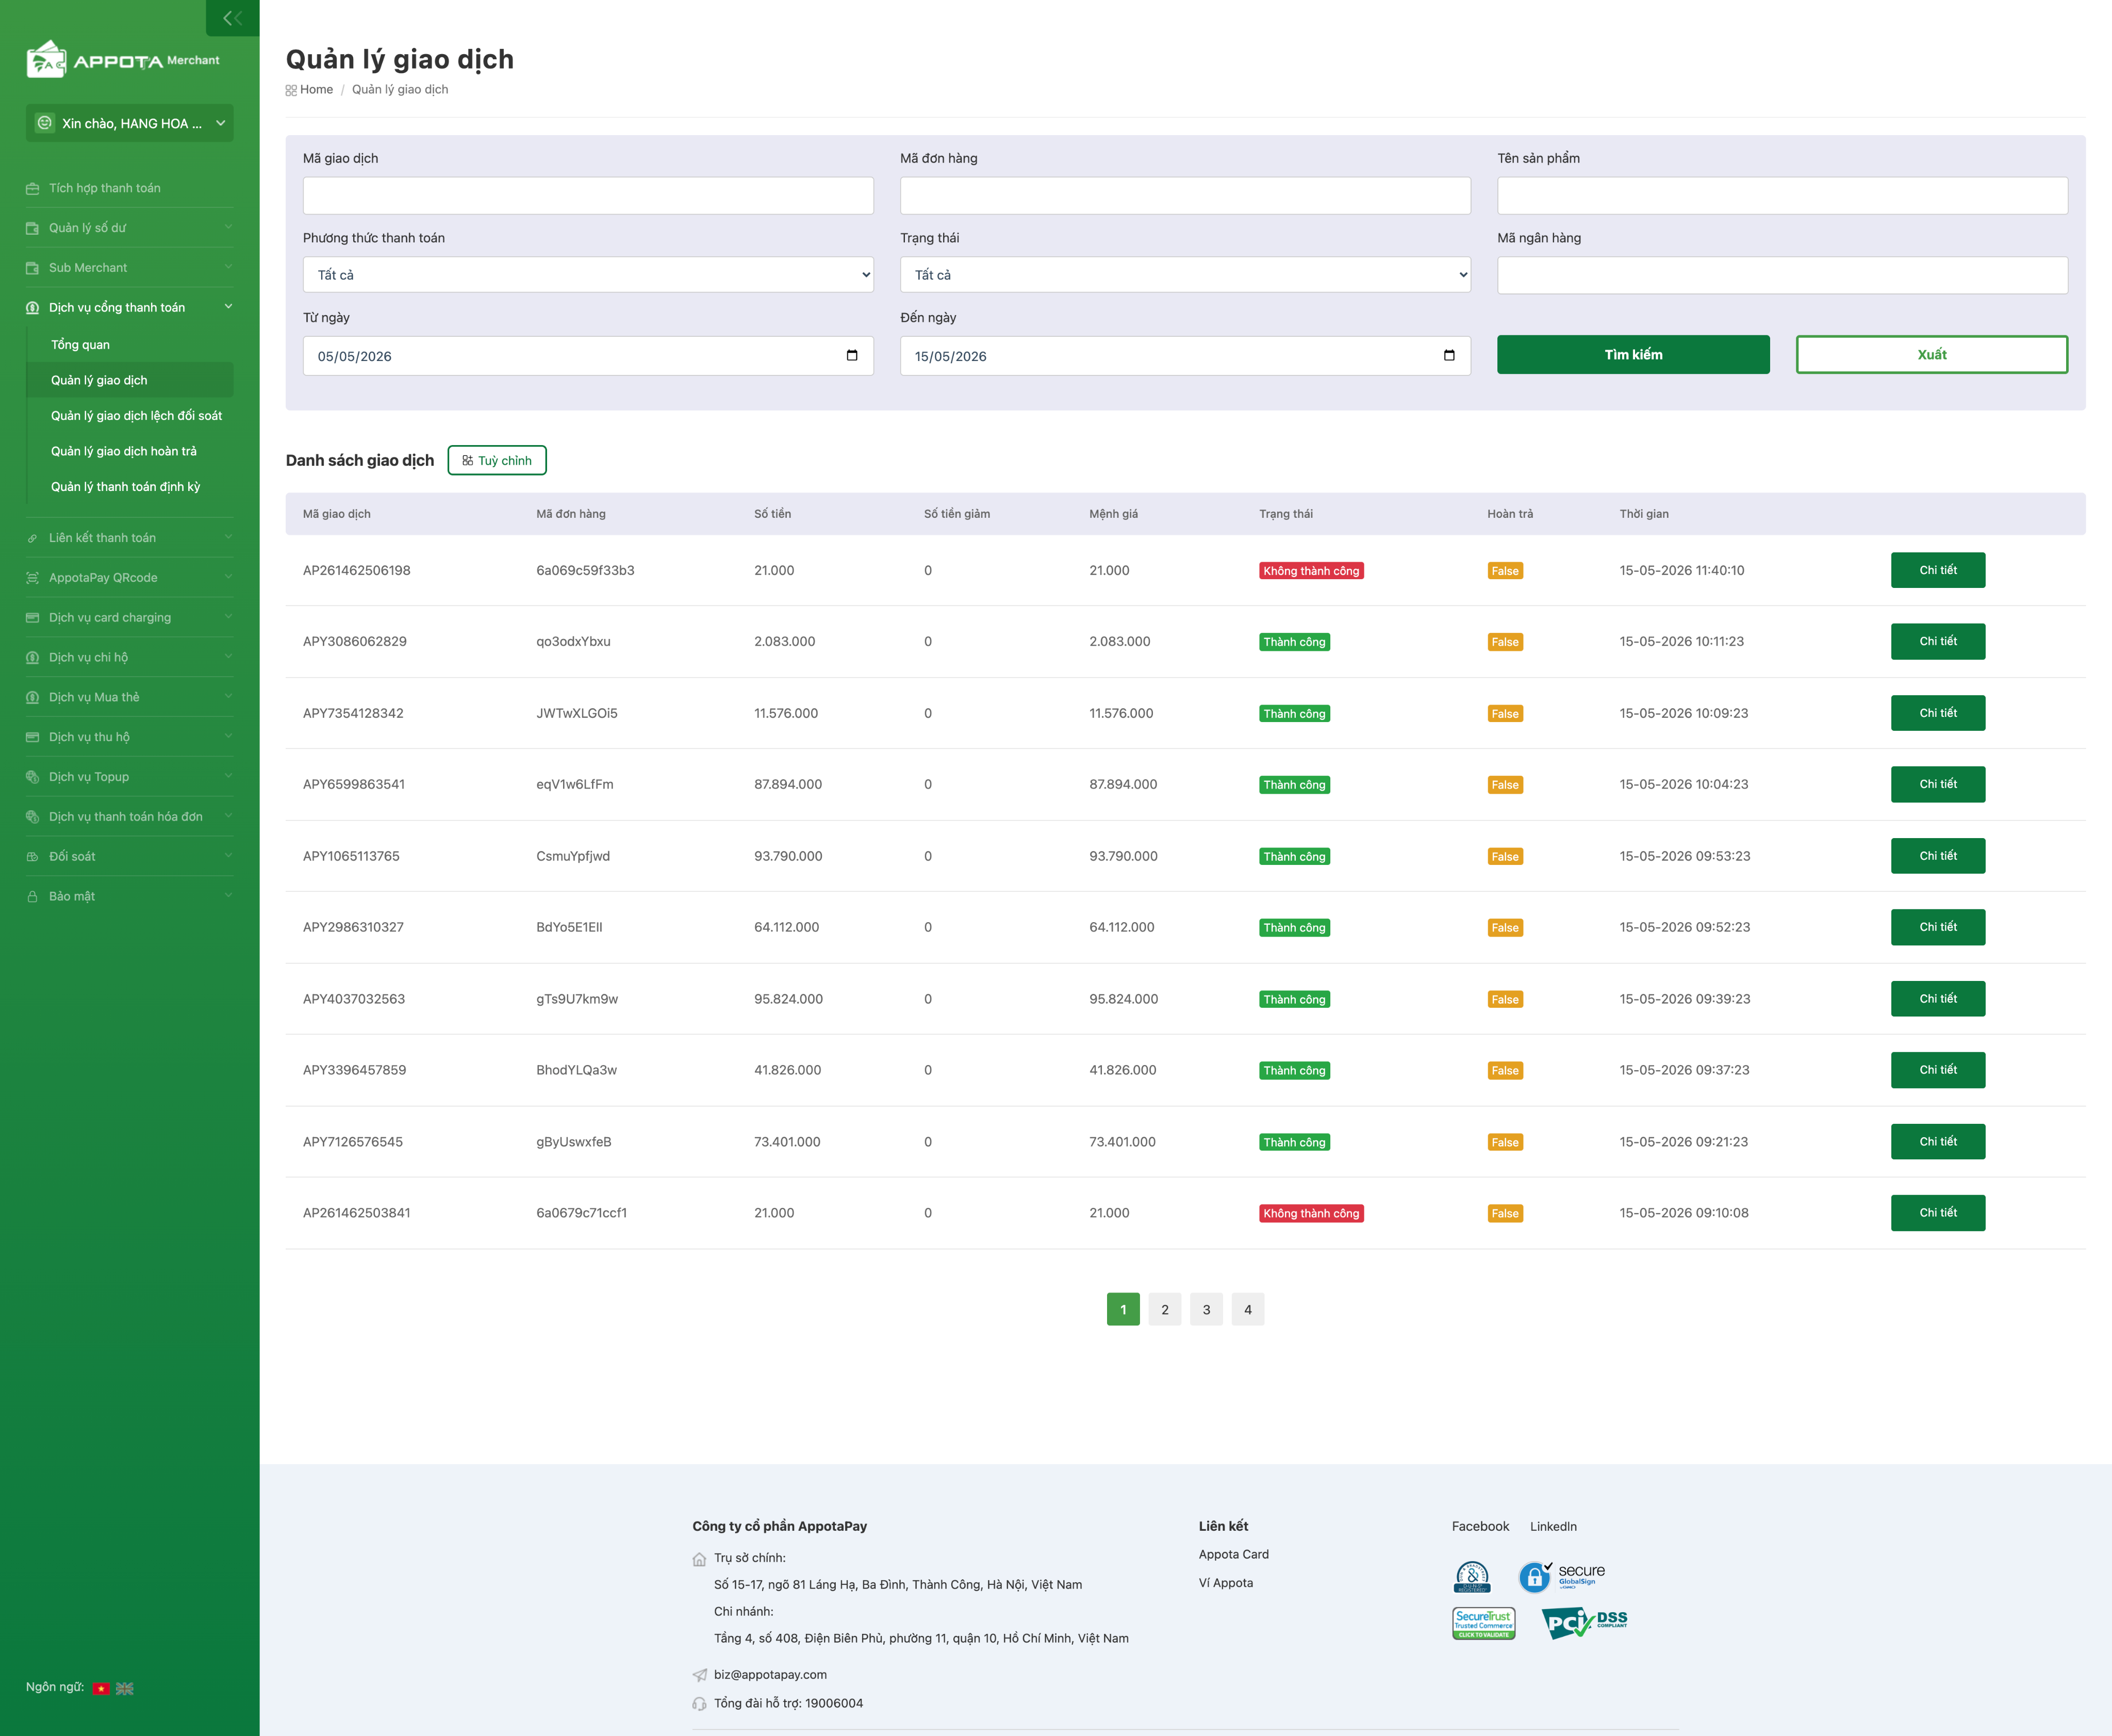Click the Dịch vụ thu hộ icon
This screenshot has width=2112, height=1736.
point(32,737)
